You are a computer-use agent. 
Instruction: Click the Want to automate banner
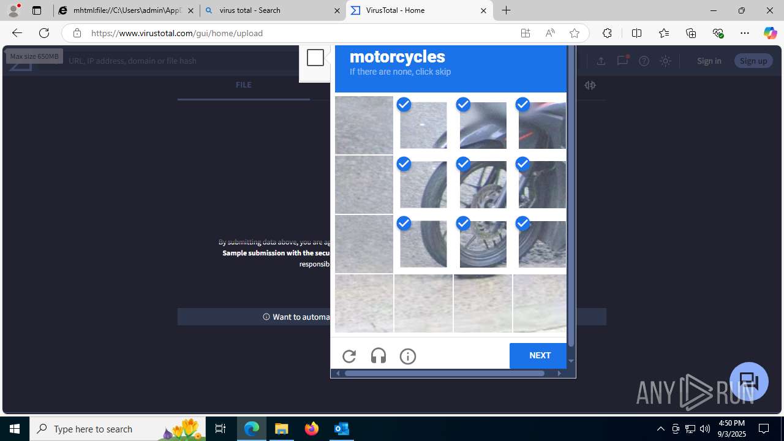254,317
